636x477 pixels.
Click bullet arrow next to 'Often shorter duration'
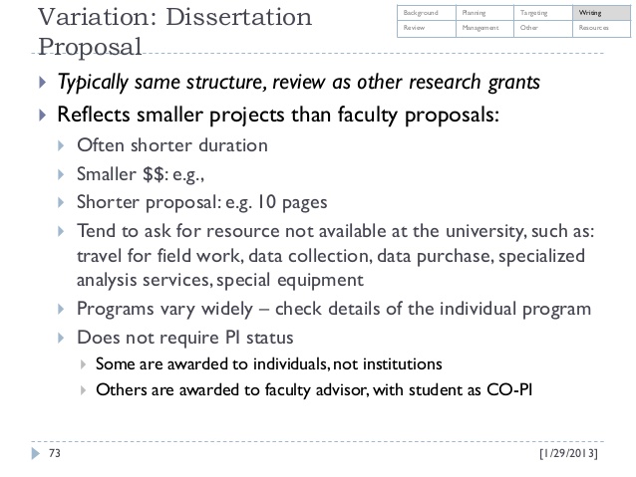61,145
